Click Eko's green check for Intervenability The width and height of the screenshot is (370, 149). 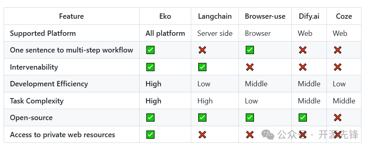click(x=150, y=67)
